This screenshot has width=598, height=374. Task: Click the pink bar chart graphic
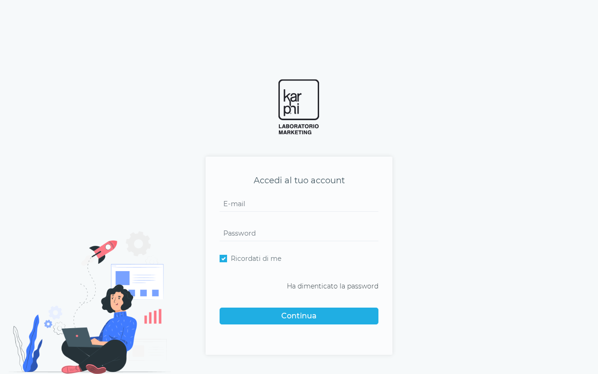pyautogui.click(x=153, y=316)
